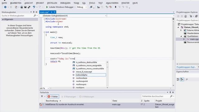
Task: Click the New Project toolbar icon
Action: (x=16, y=7)
